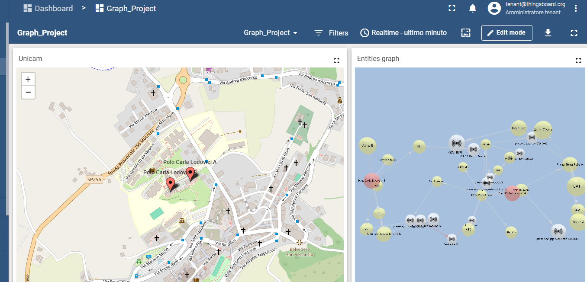Click the tenant@thingsboard.org account text
Image resolution: width=587 pixels, height=282 pixels.
coord(535,4)
